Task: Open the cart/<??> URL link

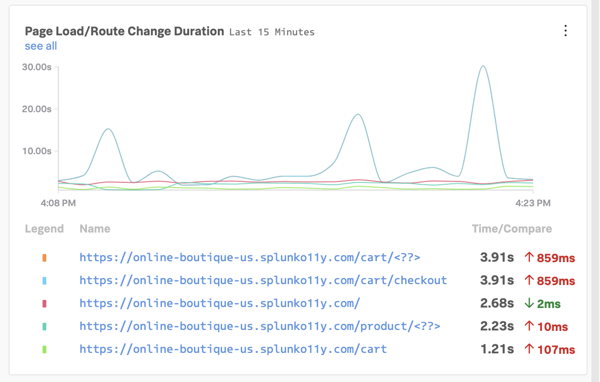Action: 250,258
